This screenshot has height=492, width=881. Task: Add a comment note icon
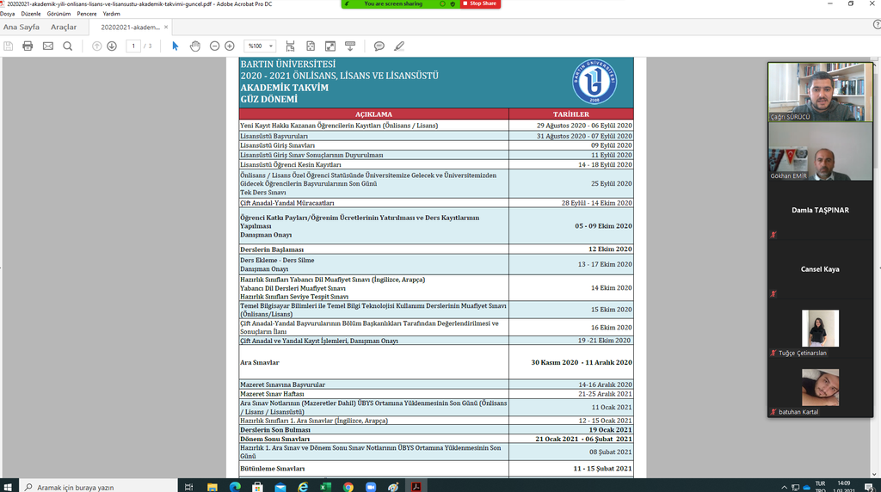(x=379, y=46)
